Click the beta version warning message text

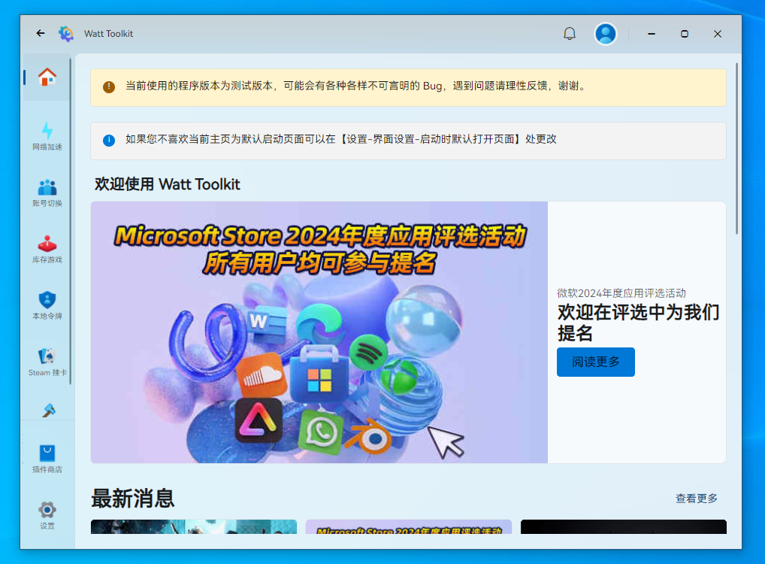(x=355, y=86)
